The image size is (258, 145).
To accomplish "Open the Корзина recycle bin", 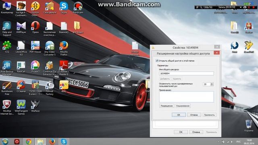I will click(249, 126).
